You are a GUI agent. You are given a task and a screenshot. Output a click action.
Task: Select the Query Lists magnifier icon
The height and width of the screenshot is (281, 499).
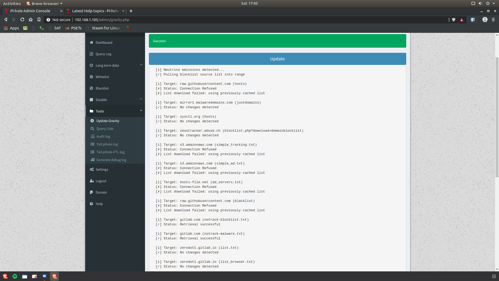[93, 129]
